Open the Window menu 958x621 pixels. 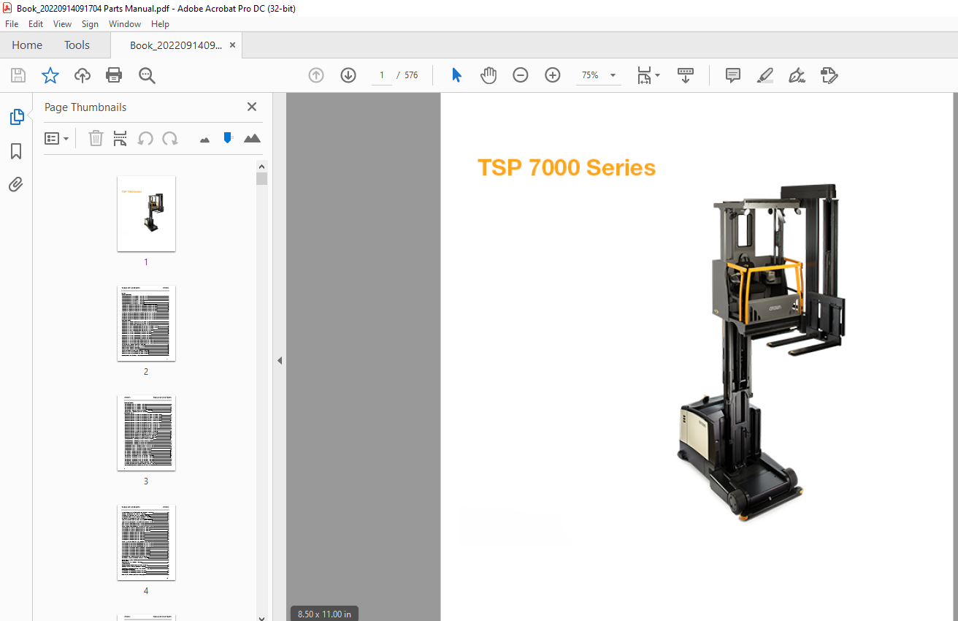pos(125,24)
